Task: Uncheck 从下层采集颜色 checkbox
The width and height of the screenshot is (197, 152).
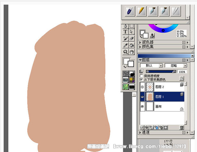Action: (x=141, y=79)
